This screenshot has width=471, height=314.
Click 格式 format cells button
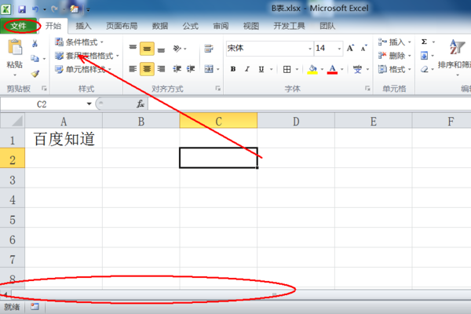pyautogui.click(x=394, y=70)
